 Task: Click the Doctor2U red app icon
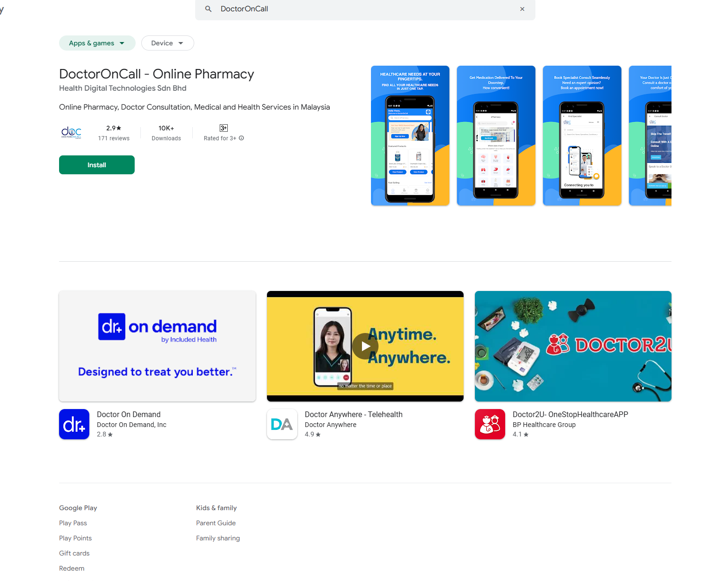(490, 424)
